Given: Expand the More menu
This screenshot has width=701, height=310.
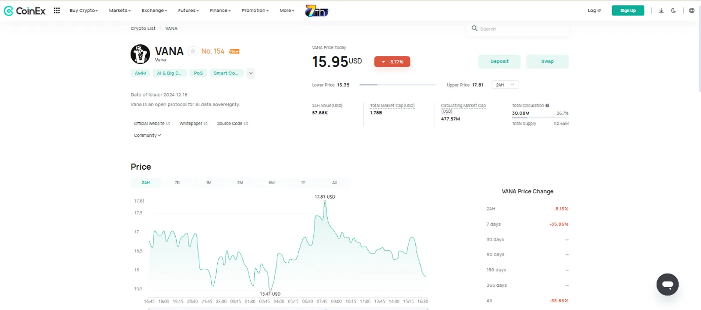Looking at the screenshot, I should (x=287, y=11).
